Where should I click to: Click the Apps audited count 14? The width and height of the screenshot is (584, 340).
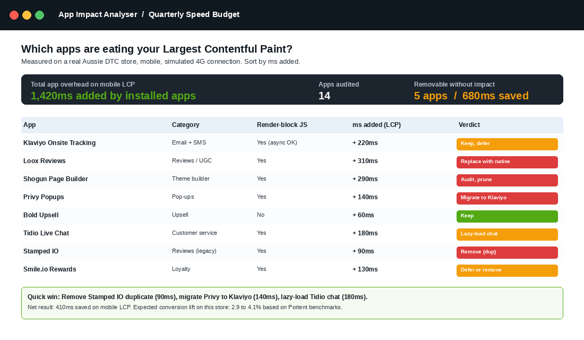click(324, 96)
